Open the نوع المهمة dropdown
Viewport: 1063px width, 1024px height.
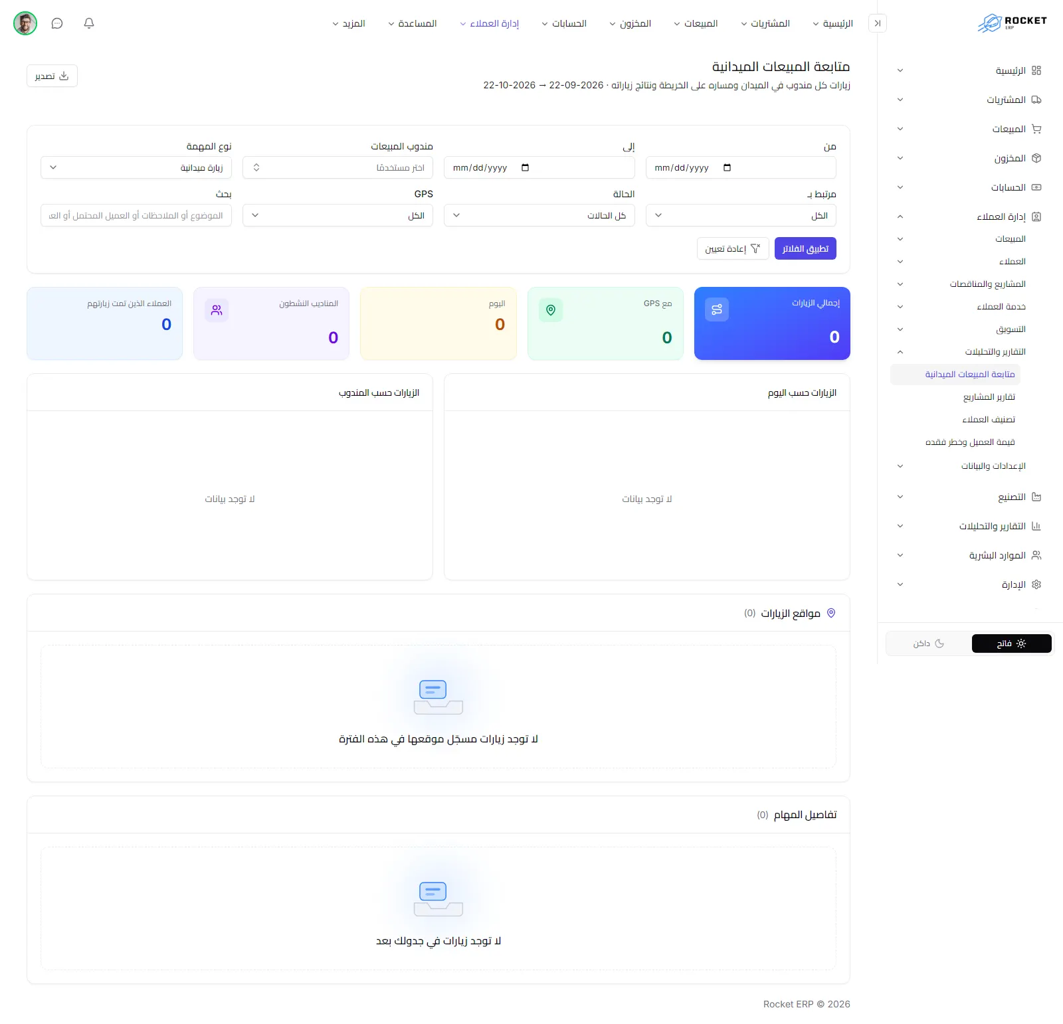(x=136, y=167)
